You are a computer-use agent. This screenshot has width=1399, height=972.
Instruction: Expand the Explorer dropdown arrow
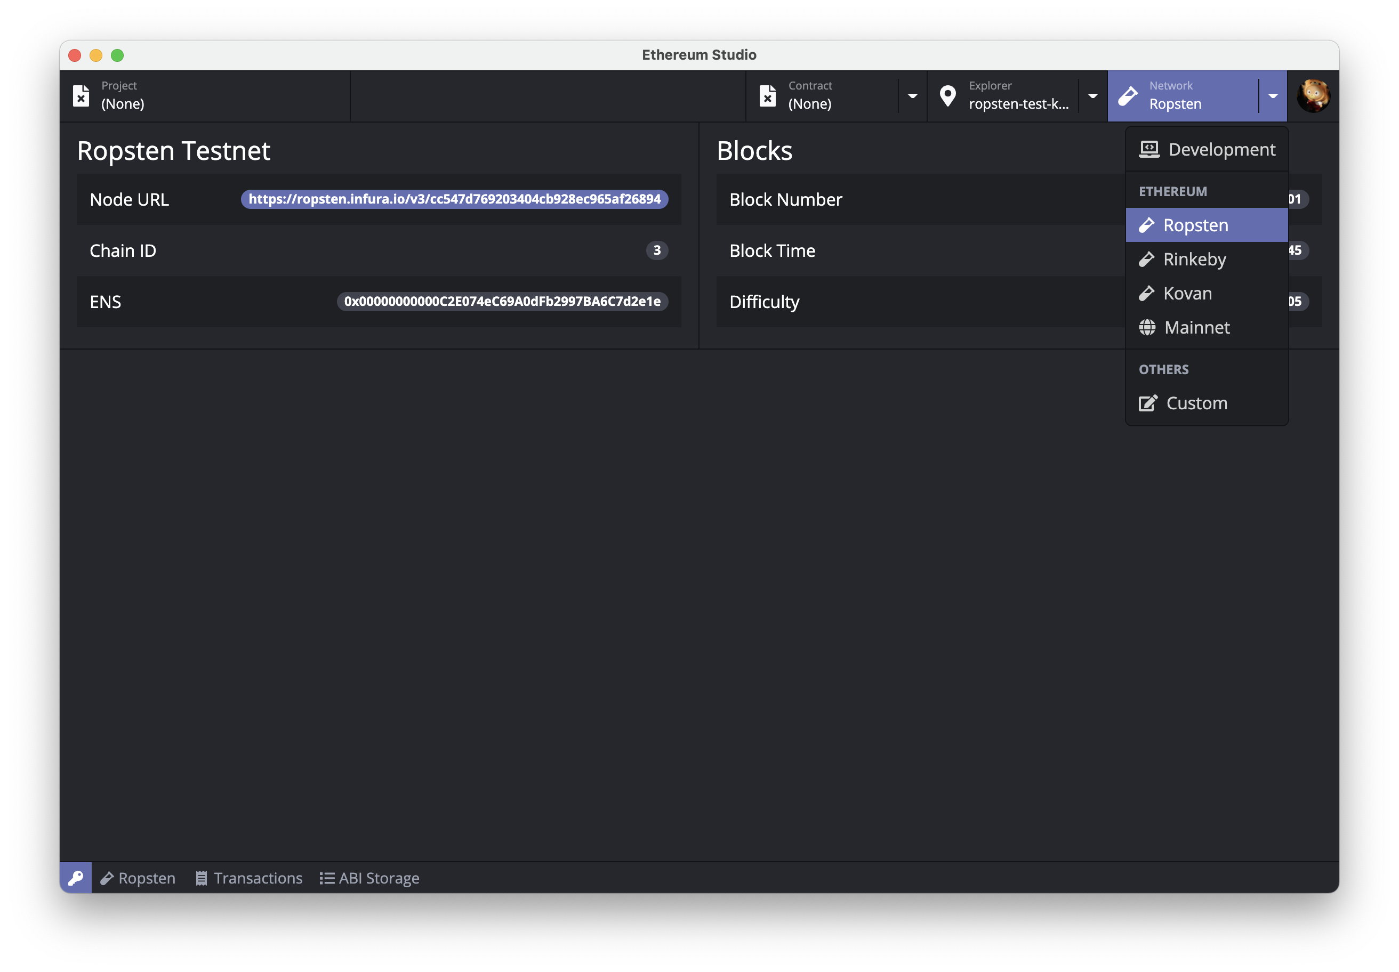[1092, 95]
